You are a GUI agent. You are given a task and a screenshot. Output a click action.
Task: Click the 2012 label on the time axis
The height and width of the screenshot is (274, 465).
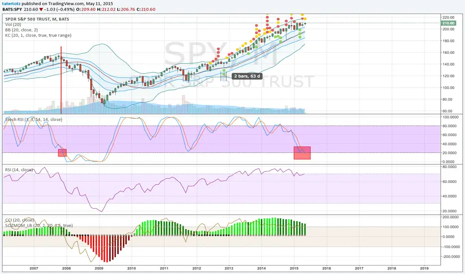pos(196,268)
